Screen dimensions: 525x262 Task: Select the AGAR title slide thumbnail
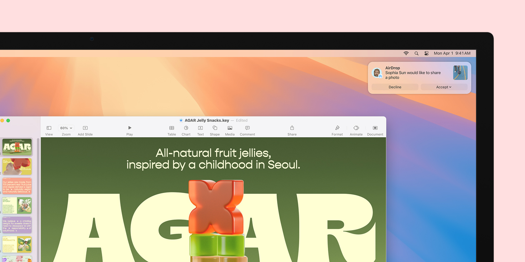pyautogui.click(x=17, y=147)
